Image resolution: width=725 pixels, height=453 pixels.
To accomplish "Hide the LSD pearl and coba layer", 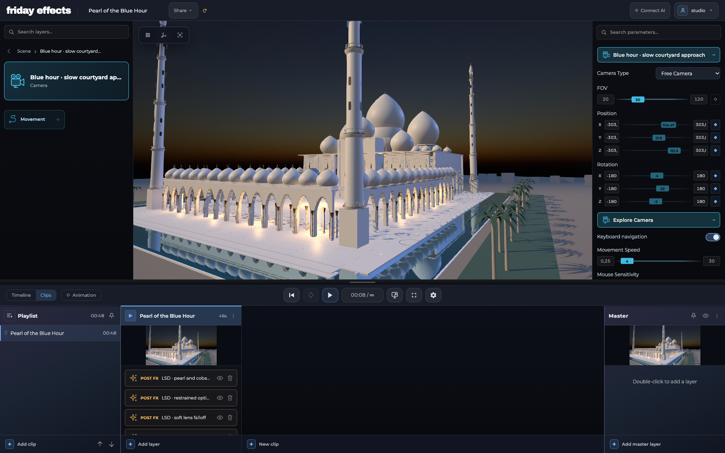I will point(220,378).
